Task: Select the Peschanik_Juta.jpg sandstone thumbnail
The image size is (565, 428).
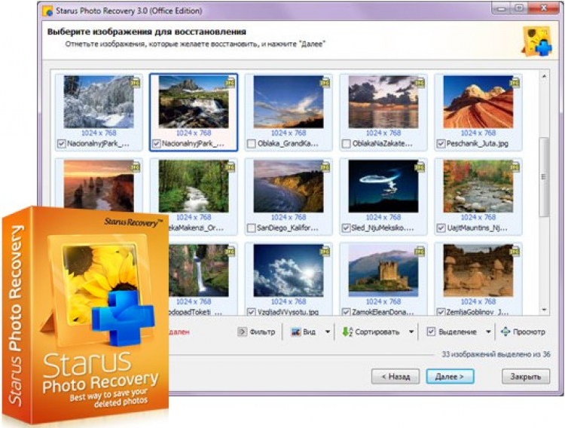Action: (x=478, y=102)
